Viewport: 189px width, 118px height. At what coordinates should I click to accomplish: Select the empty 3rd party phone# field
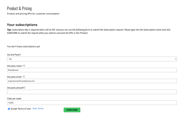(92, 92)
